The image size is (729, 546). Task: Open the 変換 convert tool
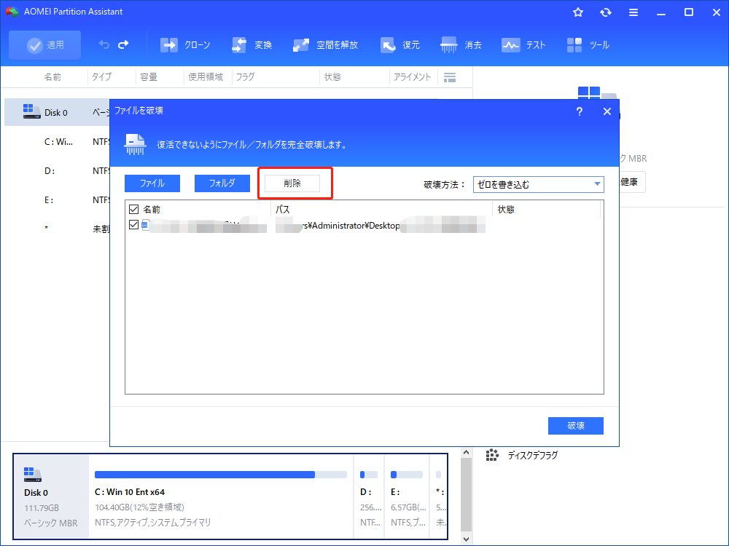(252, 45)
